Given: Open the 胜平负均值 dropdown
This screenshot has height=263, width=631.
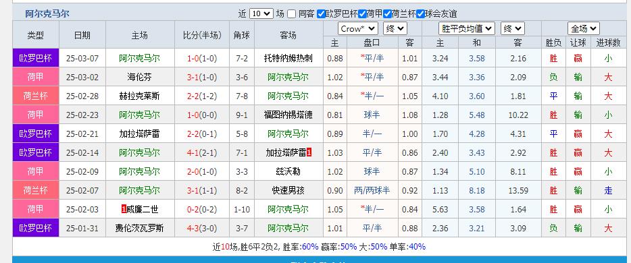Looking at the screenshot, I should click(466, 28).
